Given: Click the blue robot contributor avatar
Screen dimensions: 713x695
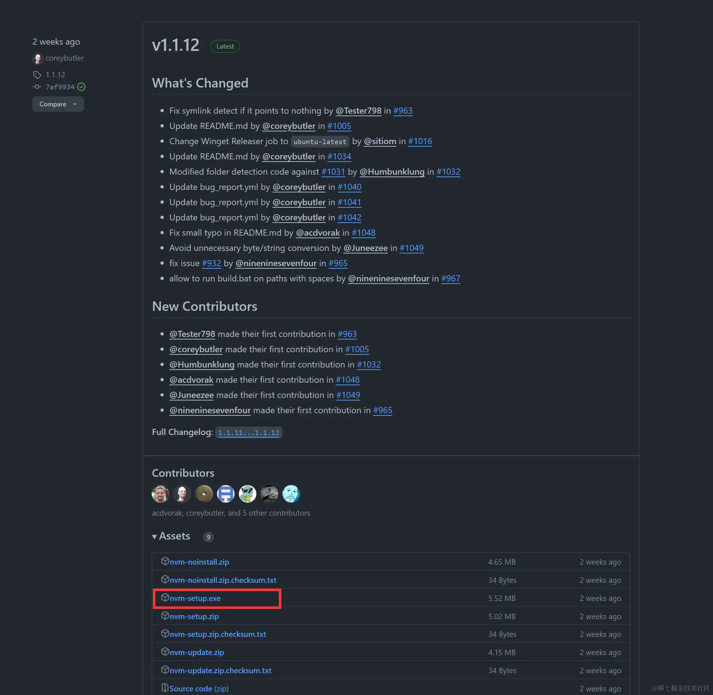Looking at the screenshot, I should coord(225,494).
